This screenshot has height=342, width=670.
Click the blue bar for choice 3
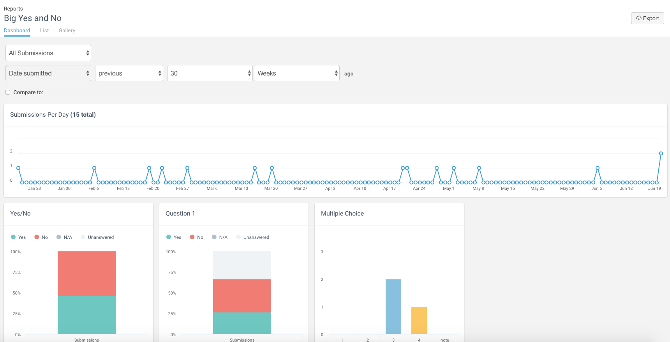(393, 307)
